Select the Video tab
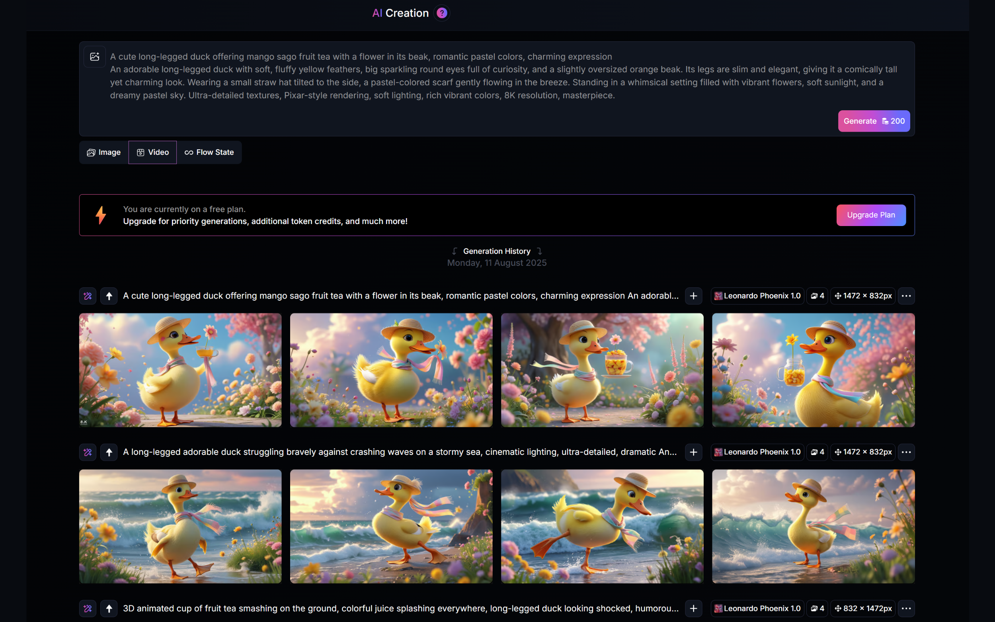Image resolution: width=995 pixels, height=622 pixels. 152,153
